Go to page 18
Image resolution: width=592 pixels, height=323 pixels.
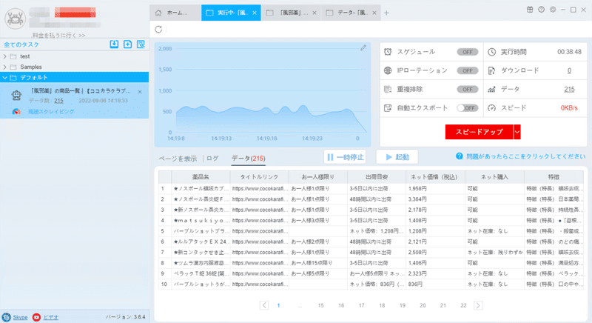pyautogui.click(x=382, y=305)
